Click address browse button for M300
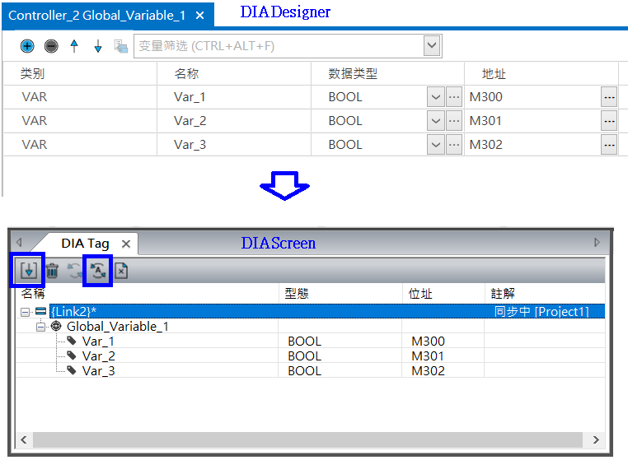The height and width of the screenshot is (474, 628). coord(609,97)
